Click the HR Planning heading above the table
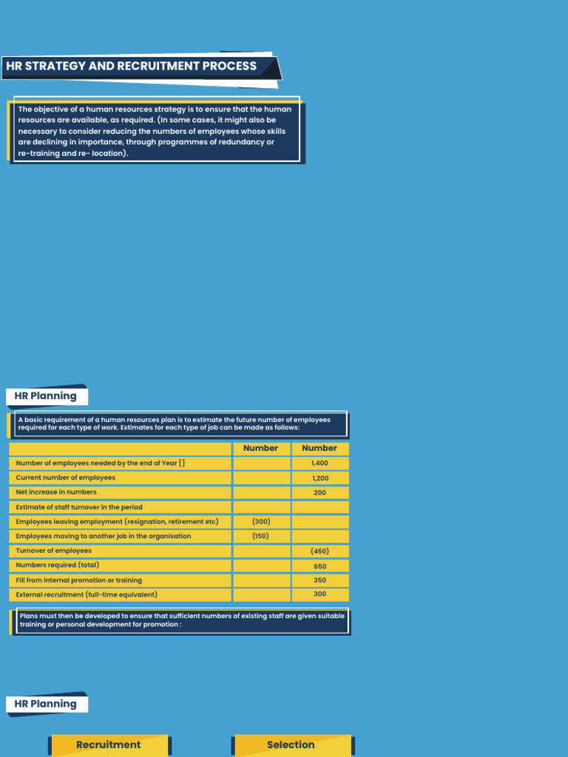 coord(45,396)
